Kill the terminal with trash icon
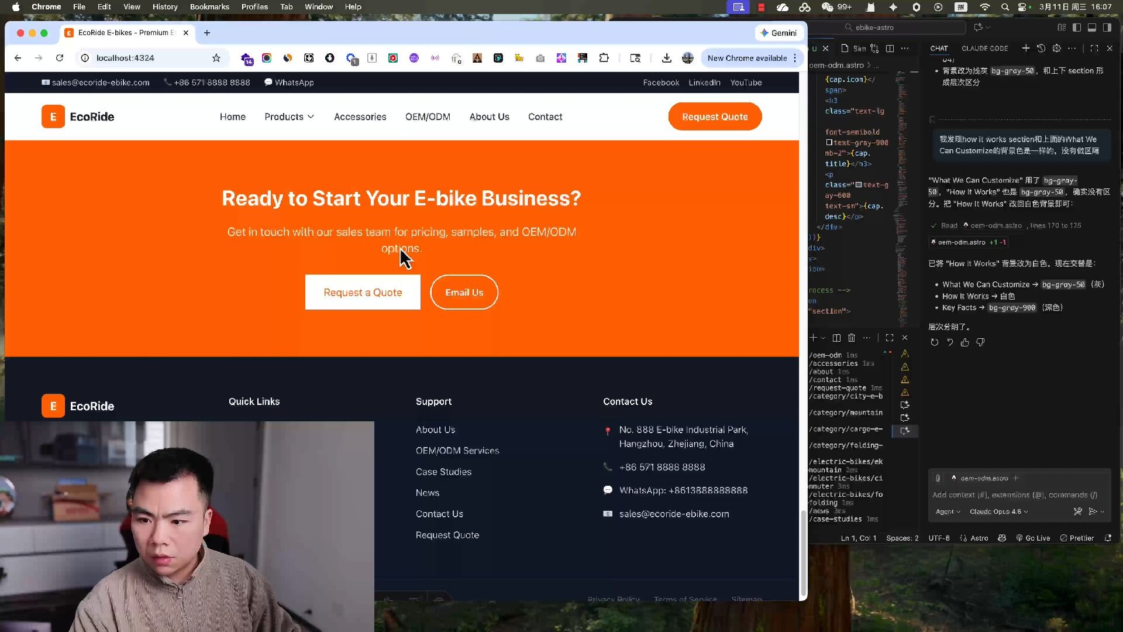The width and height of the screenshot is (1123, 632). coord(852,338)
